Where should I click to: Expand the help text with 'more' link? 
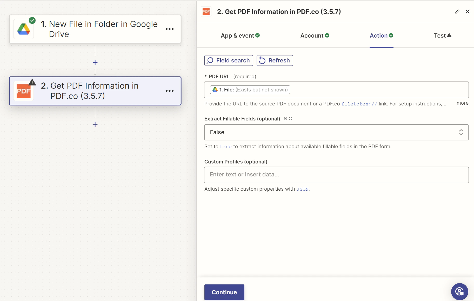pos(463,103)
